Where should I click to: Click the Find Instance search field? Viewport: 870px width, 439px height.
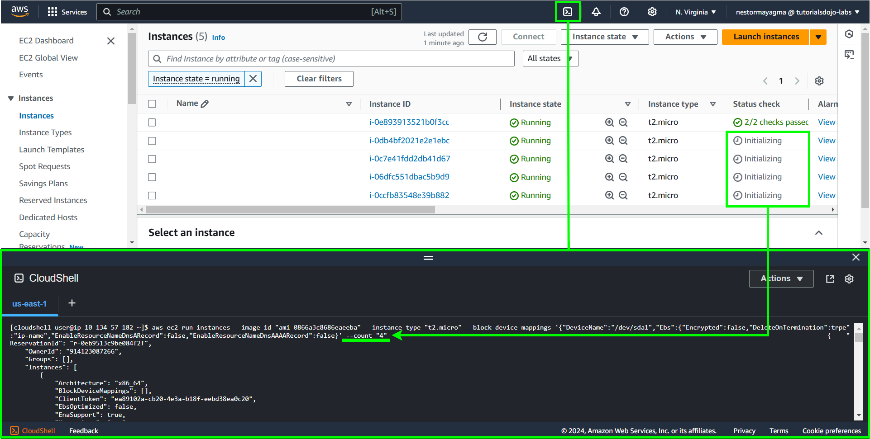[331, 59]
